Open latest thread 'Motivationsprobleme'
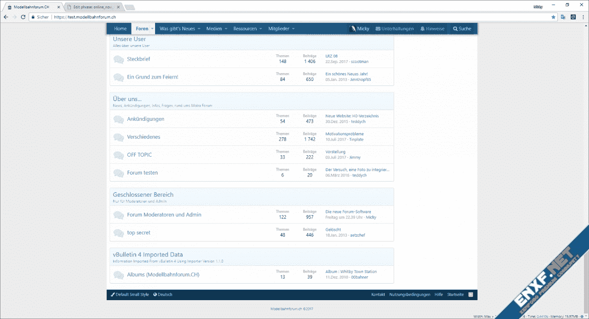 pyautogui.click(x=344, y=134)
